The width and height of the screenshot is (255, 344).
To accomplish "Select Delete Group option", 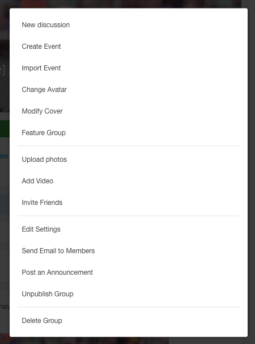I will coord(129,321).
